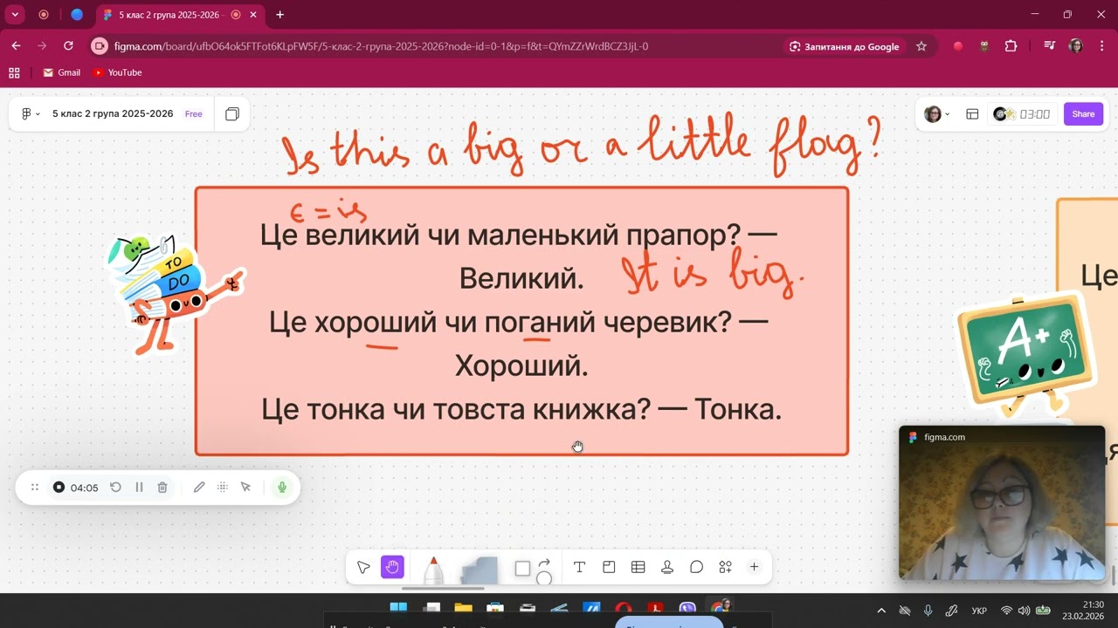Click the red record extension icon
Image resolution: width=1118 pixels, height=628 pixels.
[x=958, y=46]
